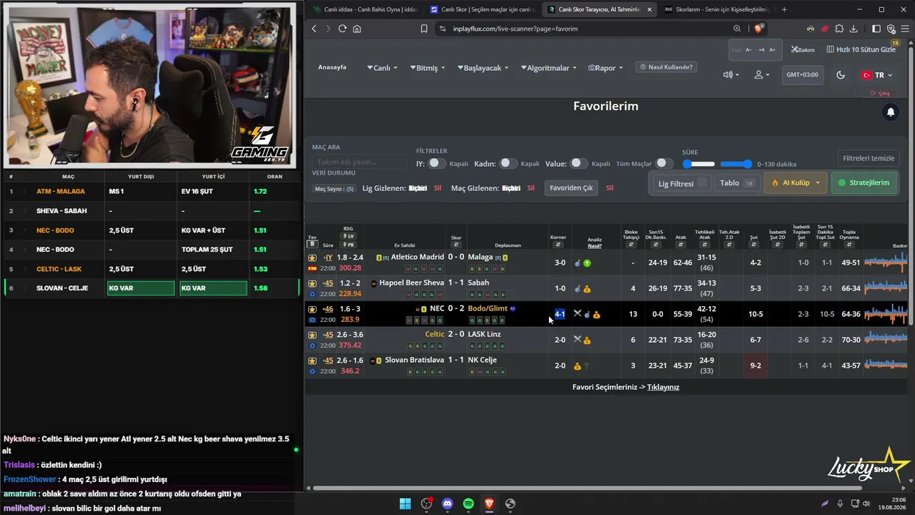Go back in browser history
915x515 pixels.
[314, 29]
